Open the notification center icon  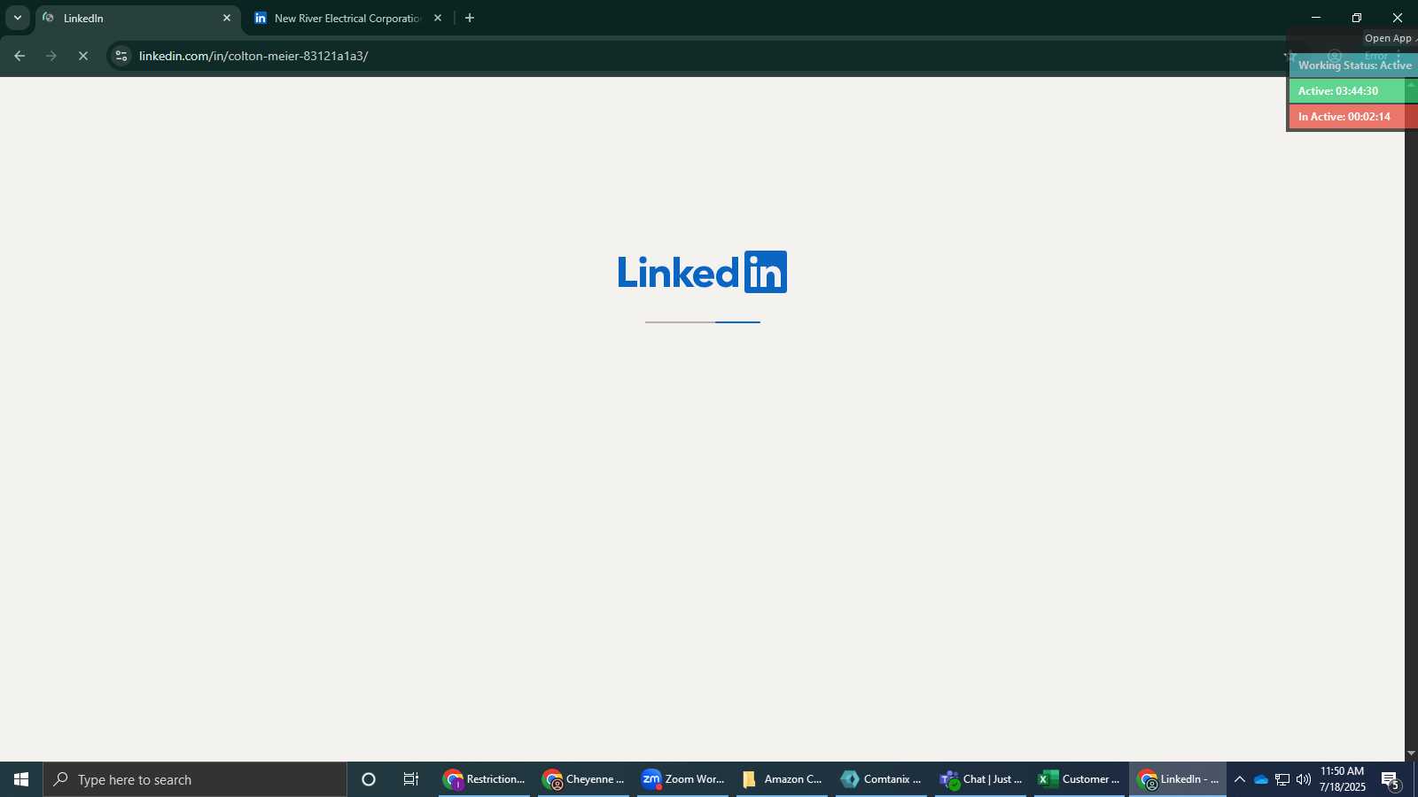[x=1391, y=779]
